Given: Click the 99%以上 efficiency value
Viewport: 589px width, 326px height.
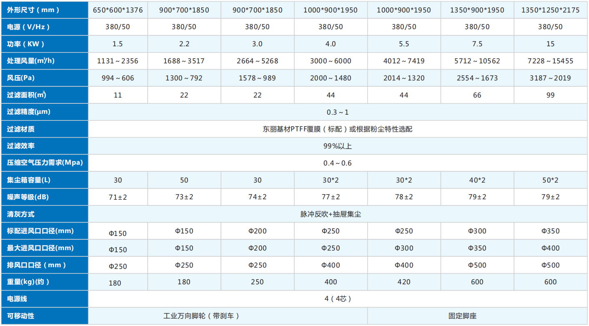Looking at the screenshot, I should point(338,146).
